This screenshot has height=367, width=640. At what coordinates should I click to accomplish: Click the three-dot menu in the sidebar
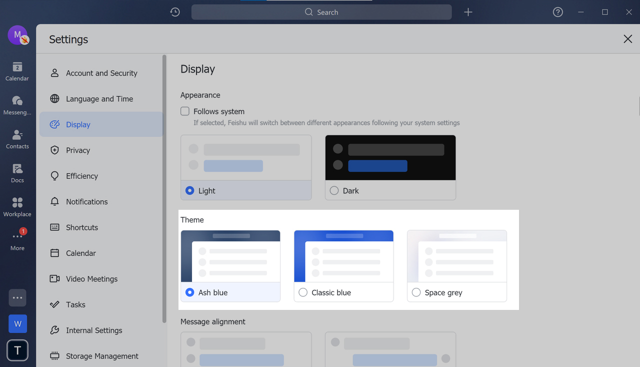tap(17, 297)
